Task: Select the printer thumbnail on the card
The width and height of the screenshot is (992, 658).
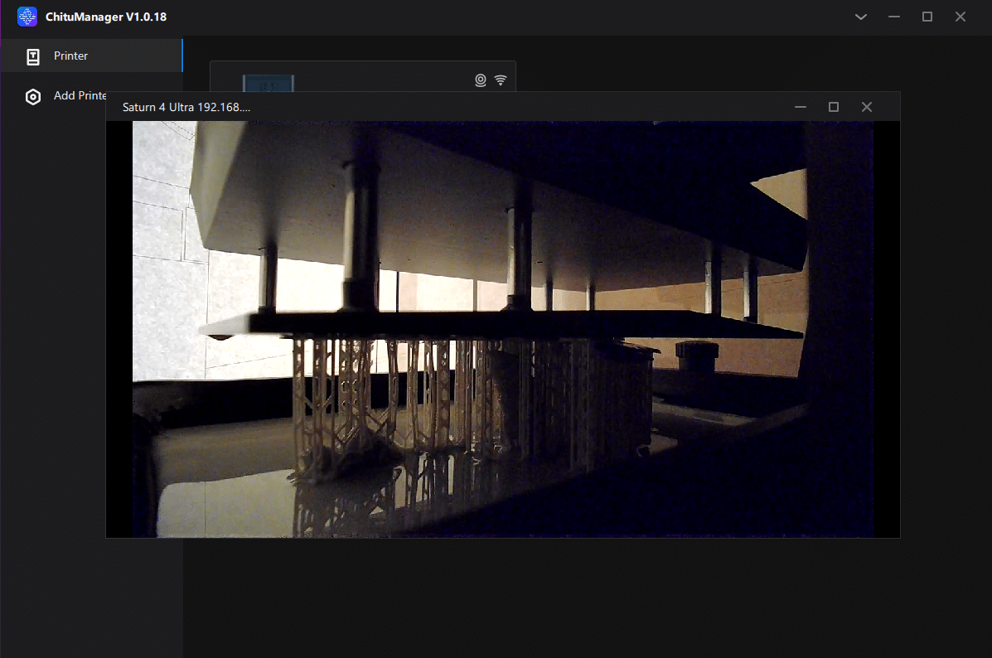Action: point(269,84)
